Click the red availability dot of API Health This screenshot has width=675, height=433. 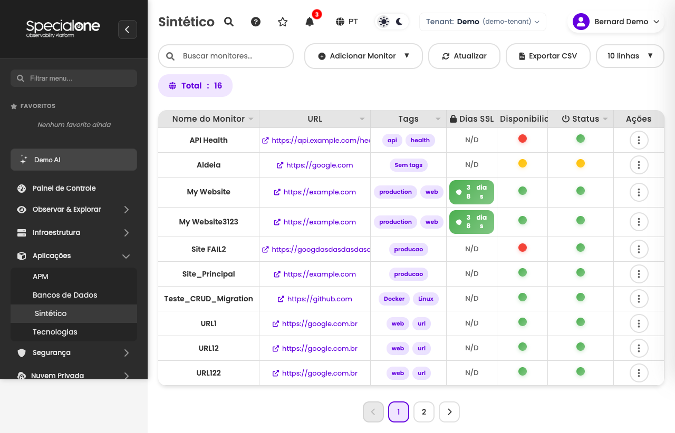point(523,139)
